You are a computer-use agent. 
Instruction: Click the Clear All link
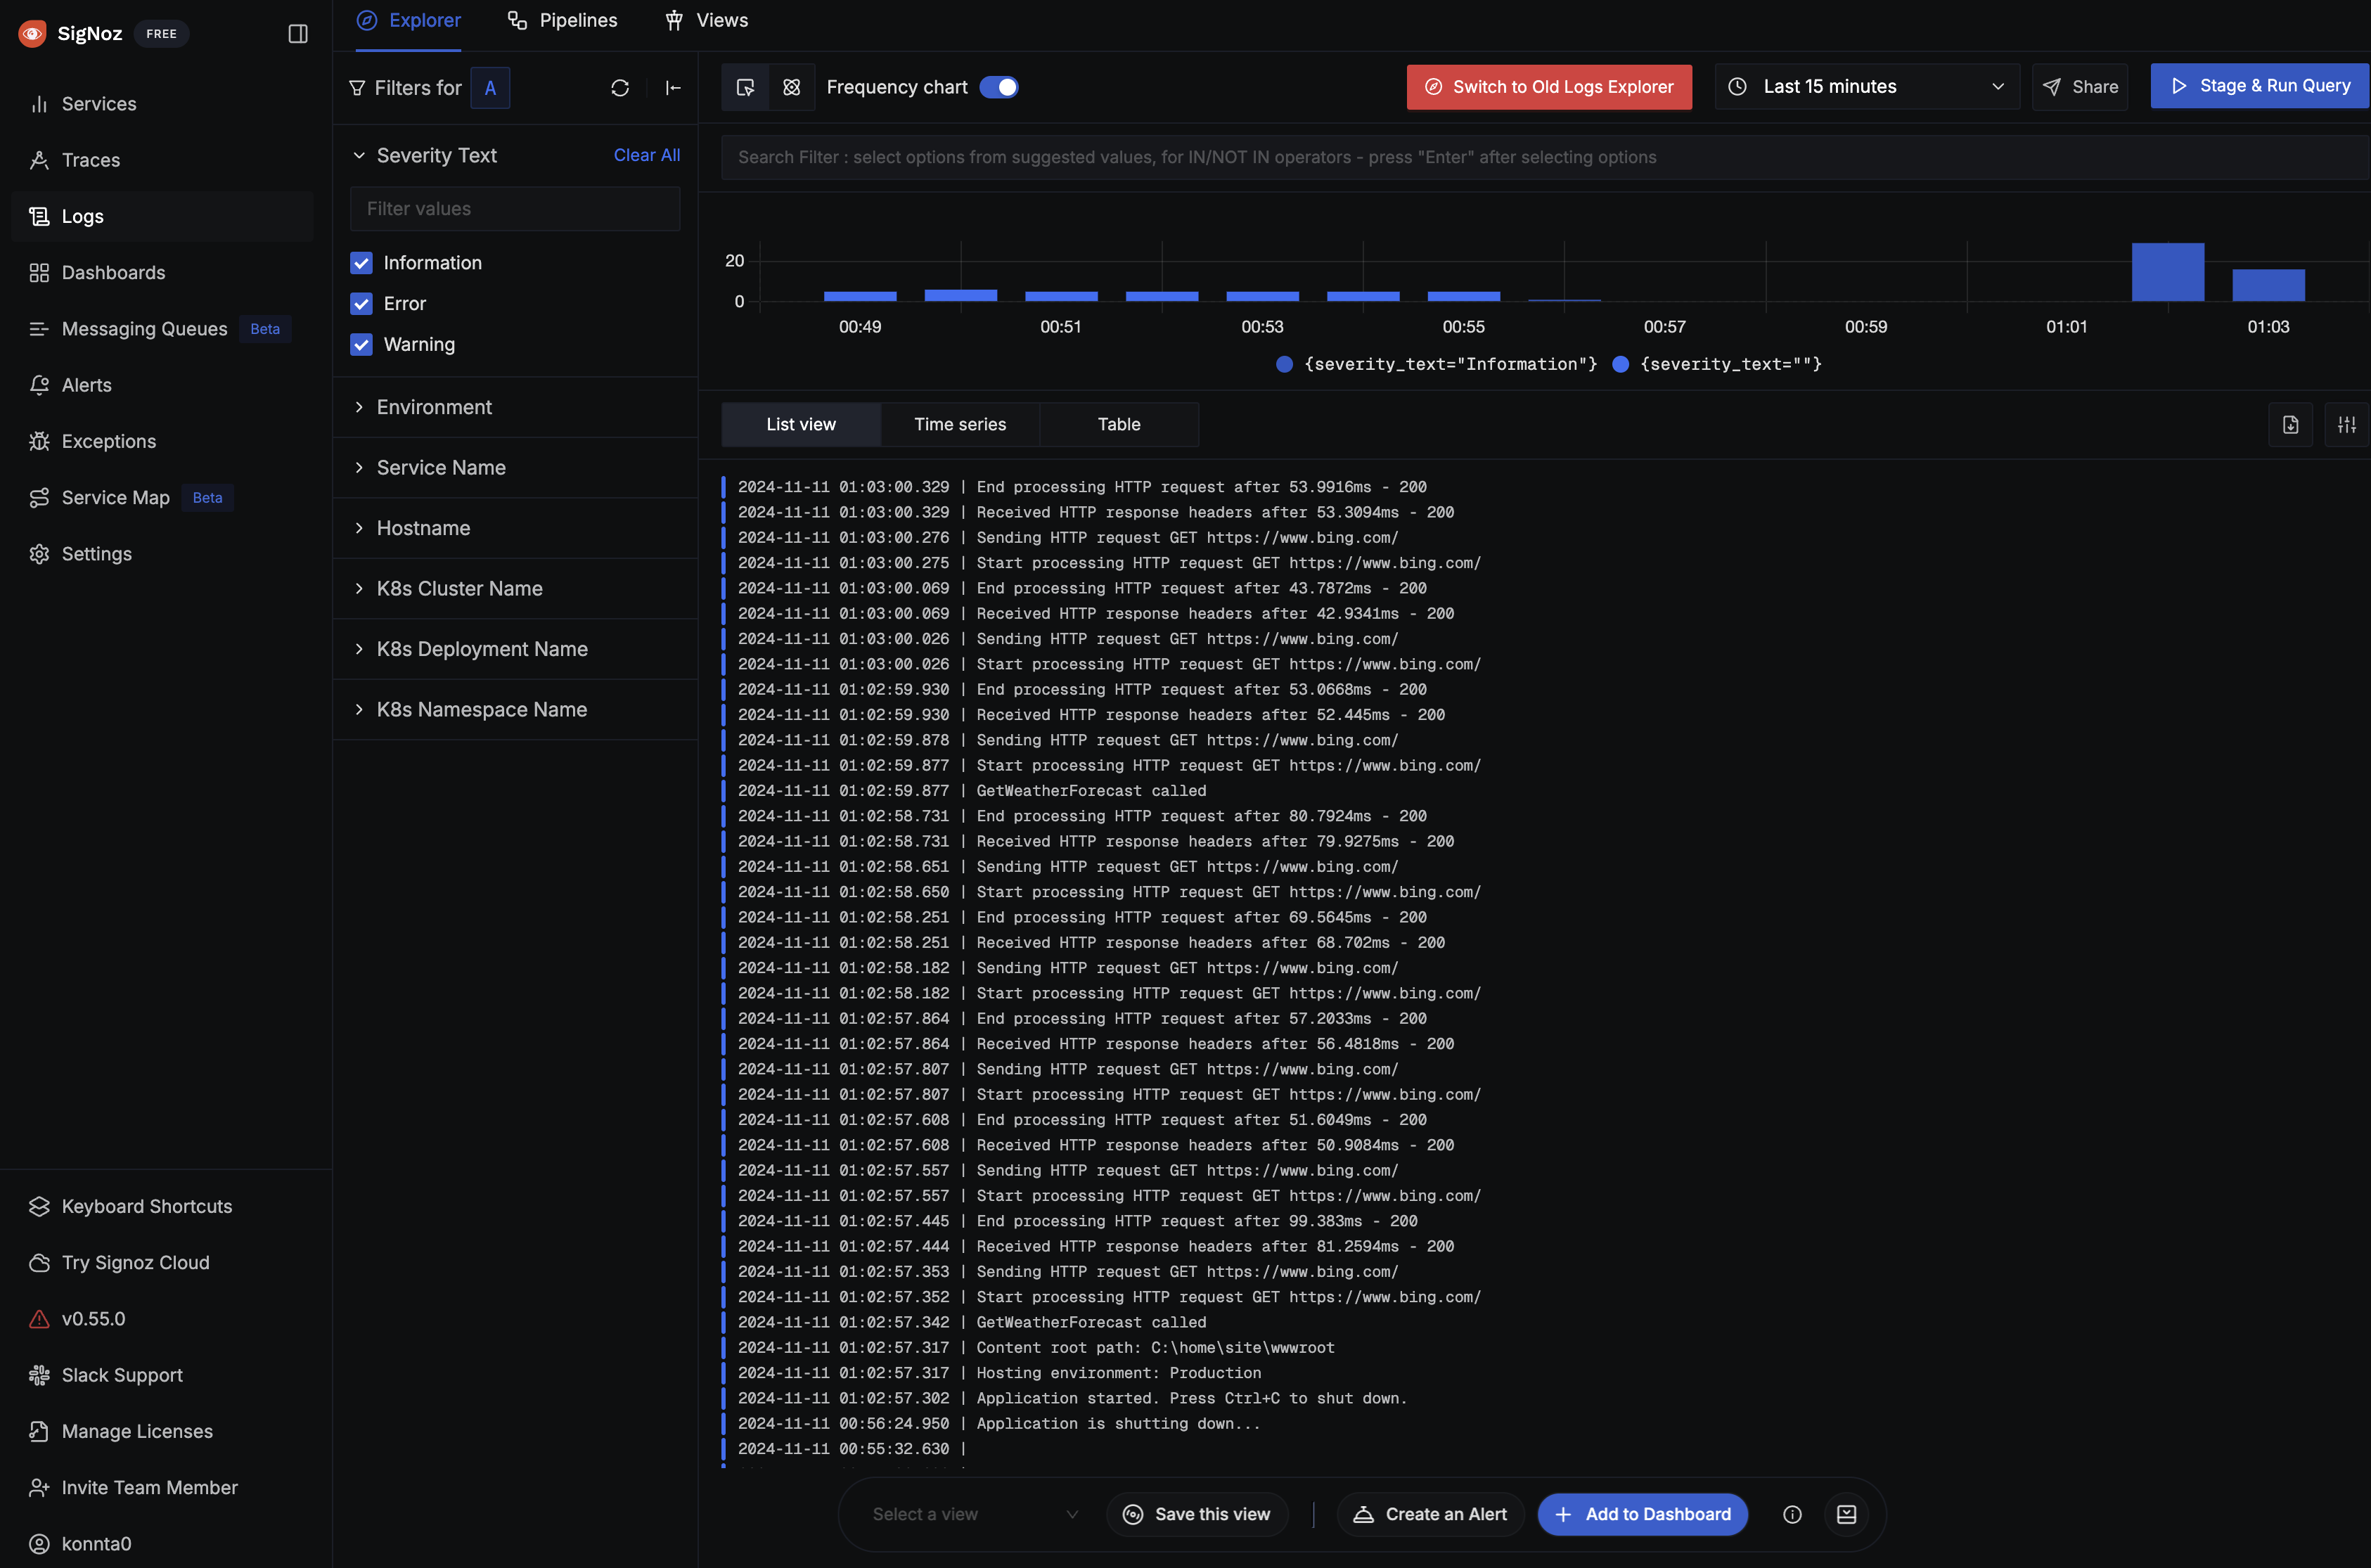[646, 155]
